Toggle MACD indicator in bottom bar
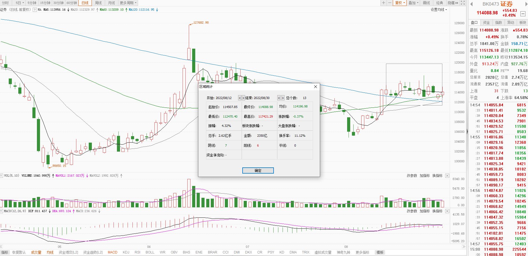 coord(112,252)
